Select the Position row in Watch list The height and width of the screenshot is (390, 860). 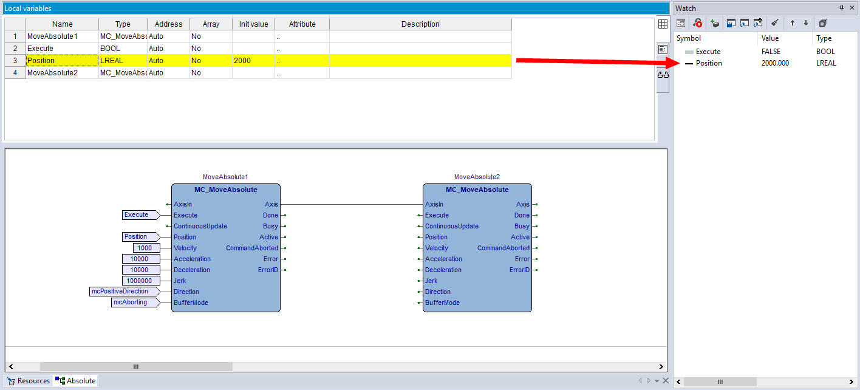709,63
